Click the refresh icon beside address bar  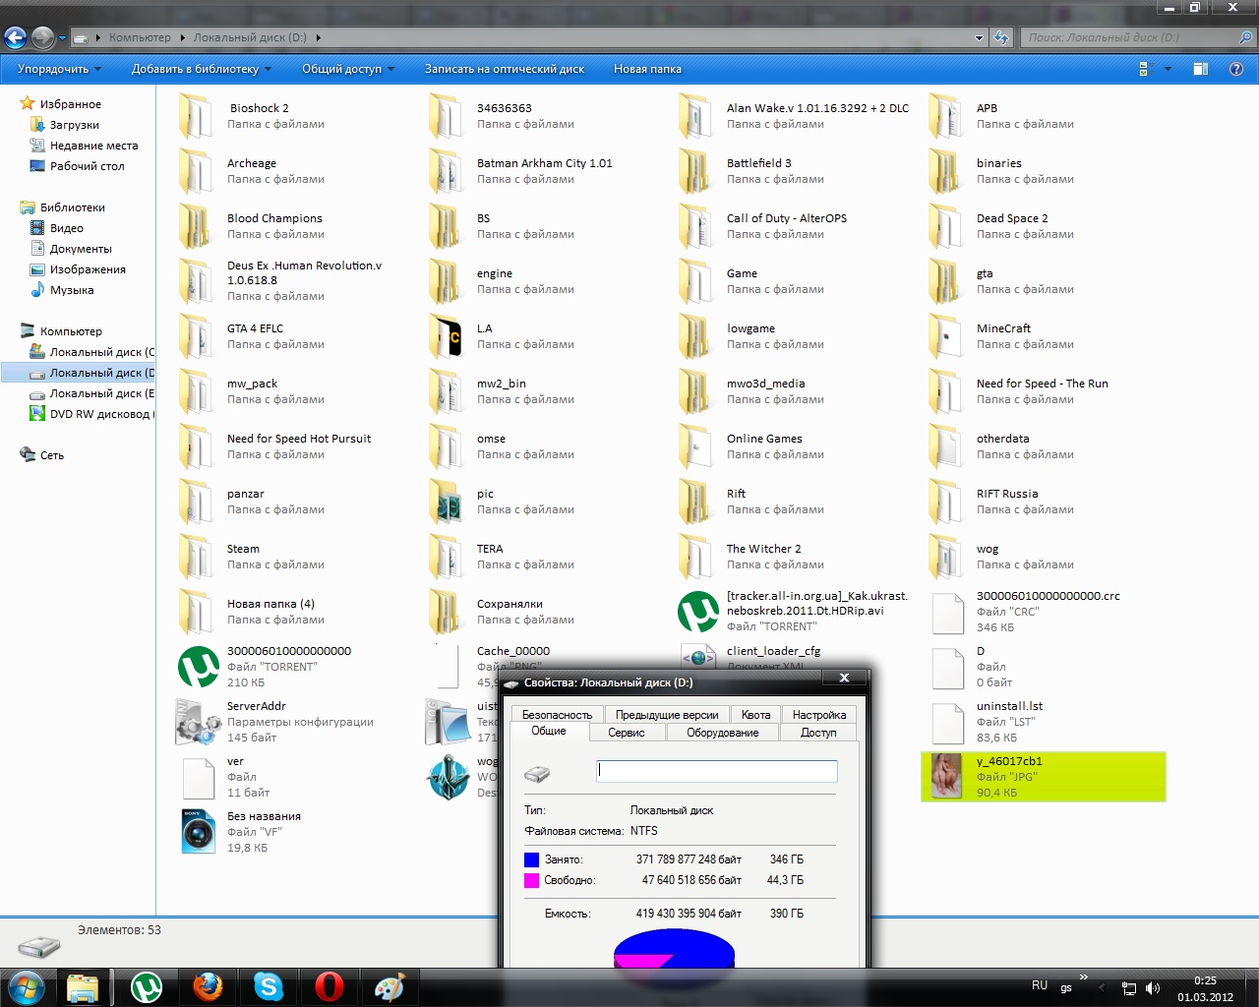coord(1001,37)
